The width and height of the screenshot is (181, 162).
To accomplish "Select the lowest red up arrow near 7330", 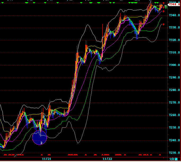I will pos(164,24).
